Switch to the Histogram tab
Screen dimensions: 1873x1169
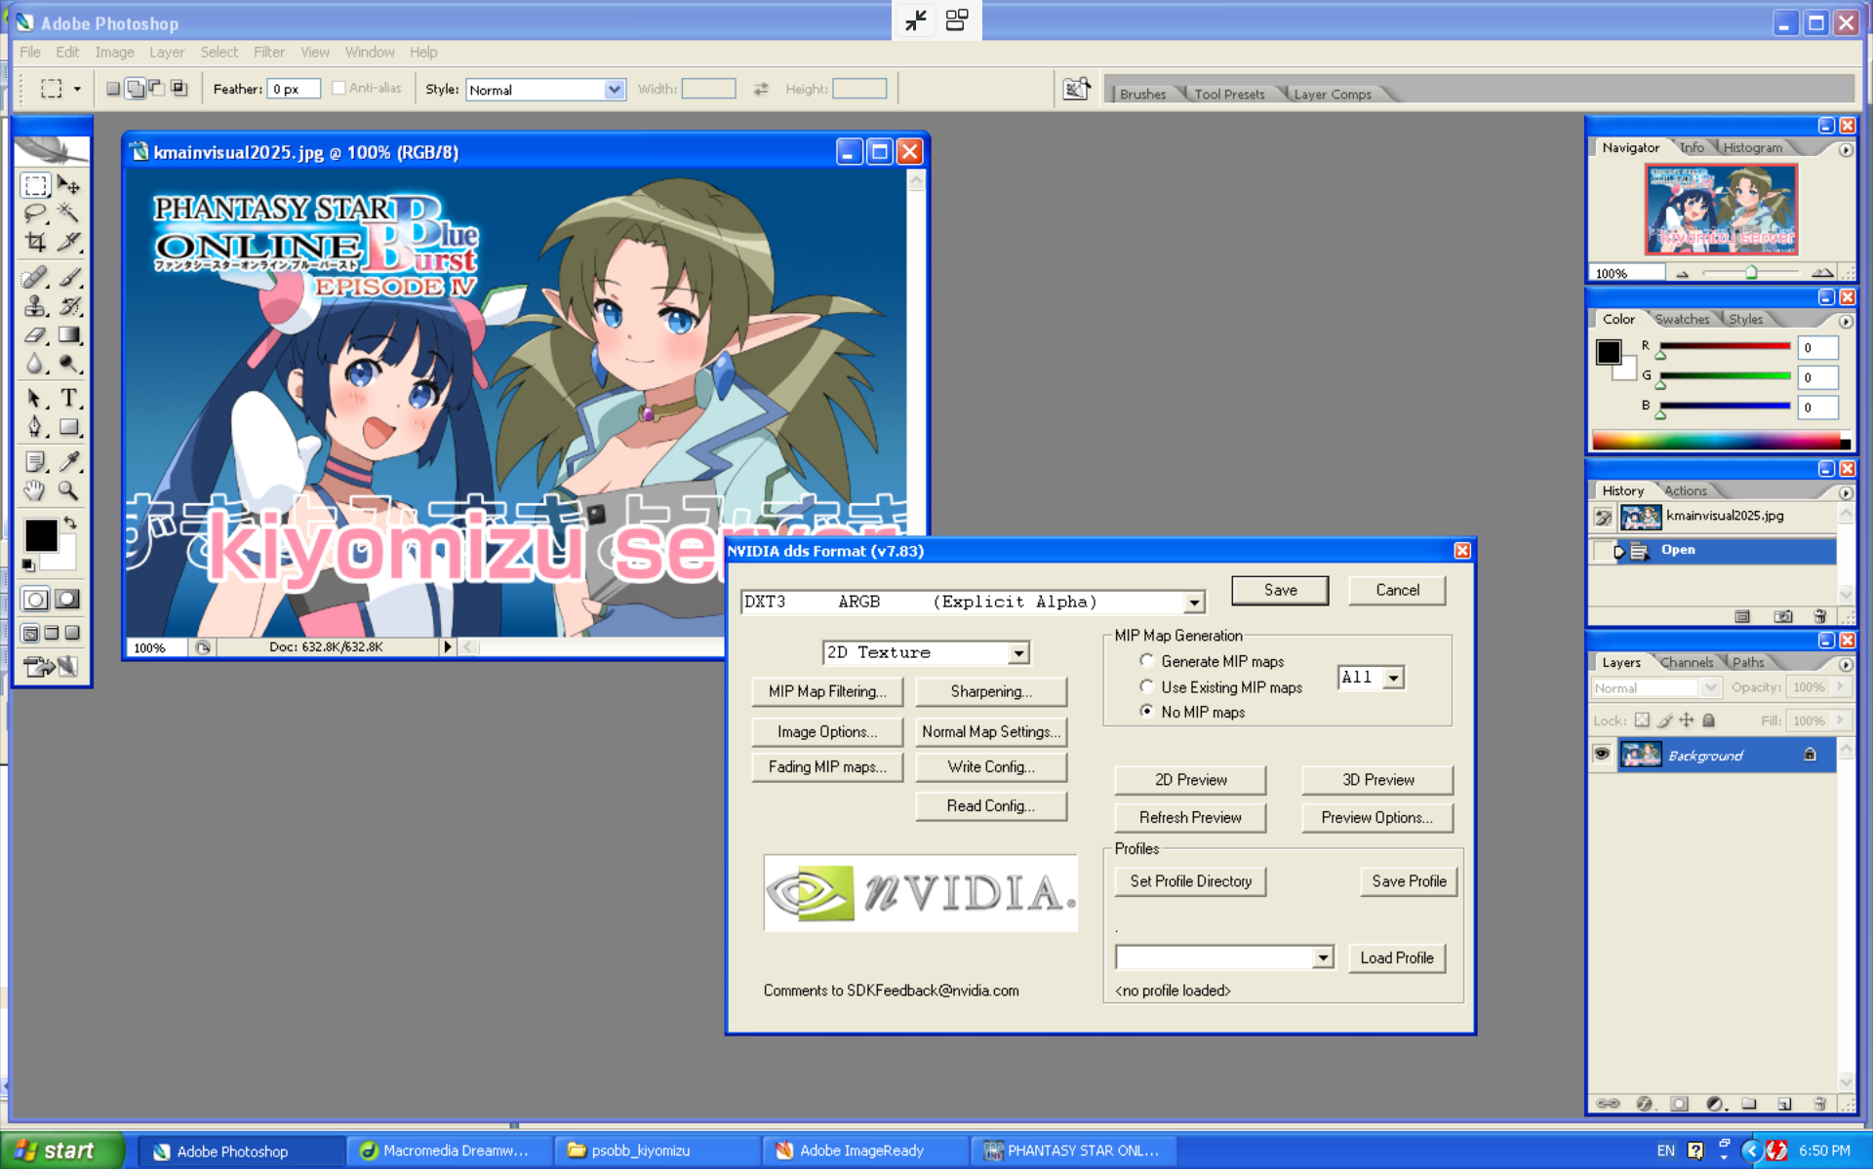pos(1752,147)
